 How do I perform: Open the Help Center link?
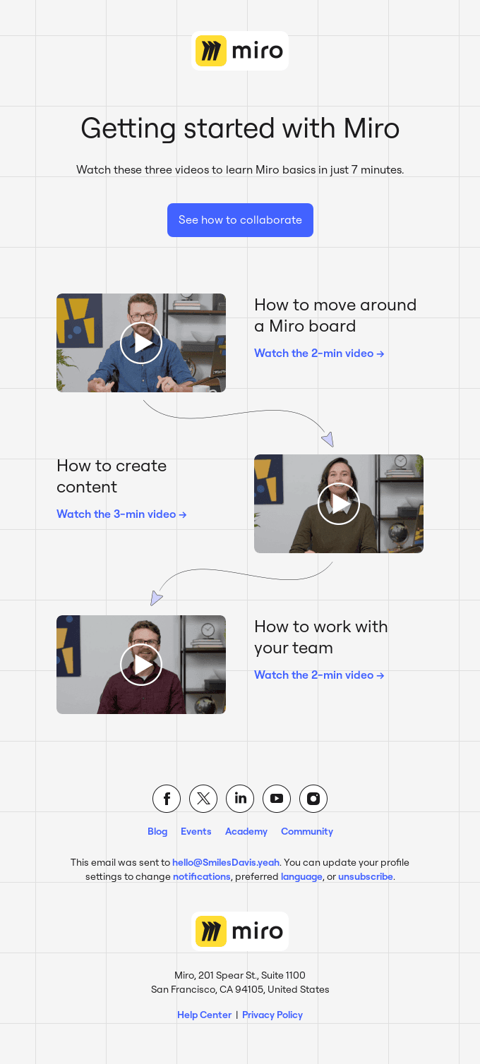click(x=204, y=1015)
